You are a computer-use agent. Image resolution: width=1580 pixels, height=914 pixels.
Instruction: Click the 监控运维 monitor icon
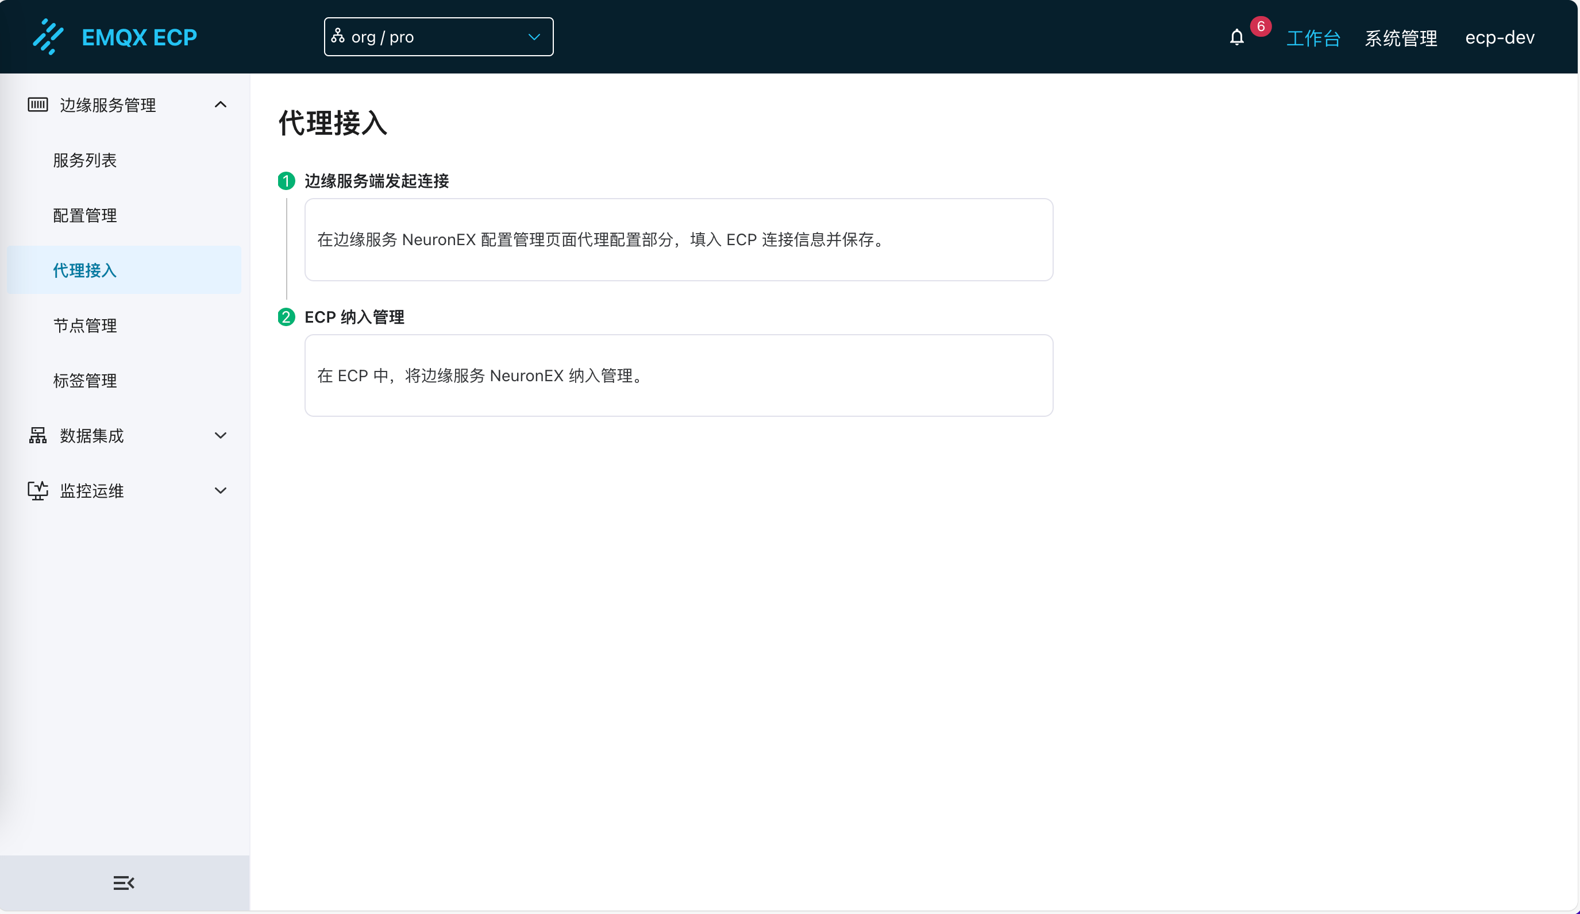coord(37,490)
